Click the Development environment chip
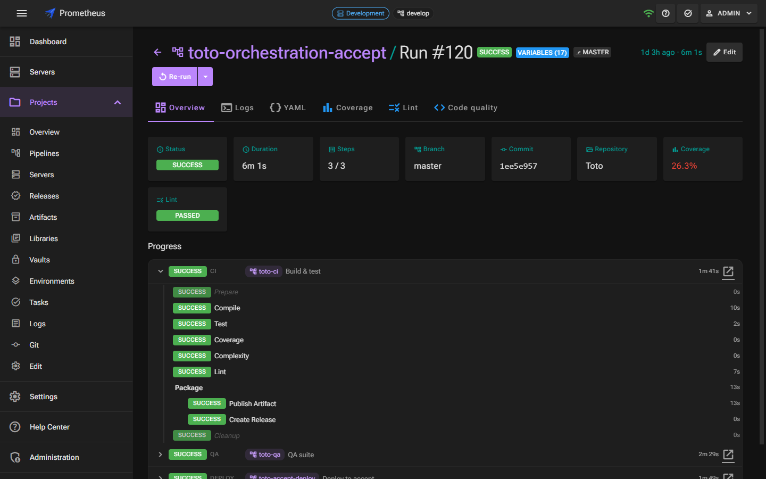The width and height of the screenshot is (766, 479). click(x=361, y=13)
